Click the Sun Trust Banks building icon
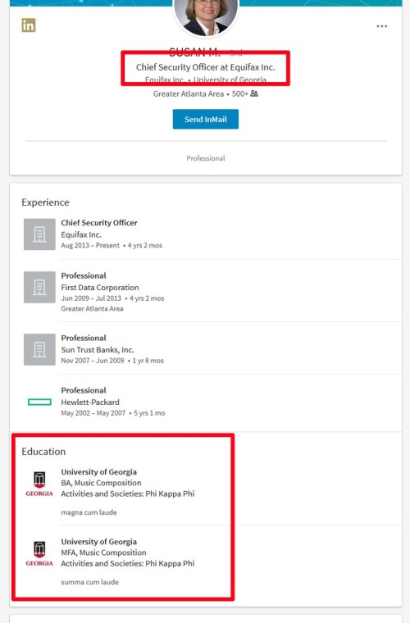The height and width of the screenshot is (623, 410). (39, 349)
